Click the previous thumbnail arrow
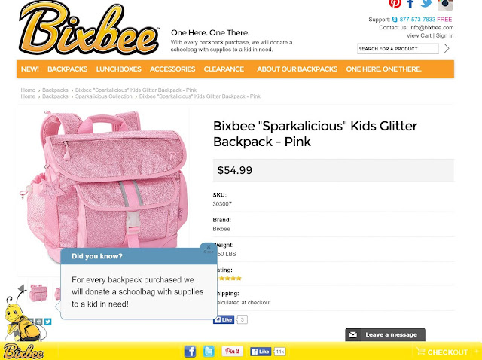 coord(21,288)
